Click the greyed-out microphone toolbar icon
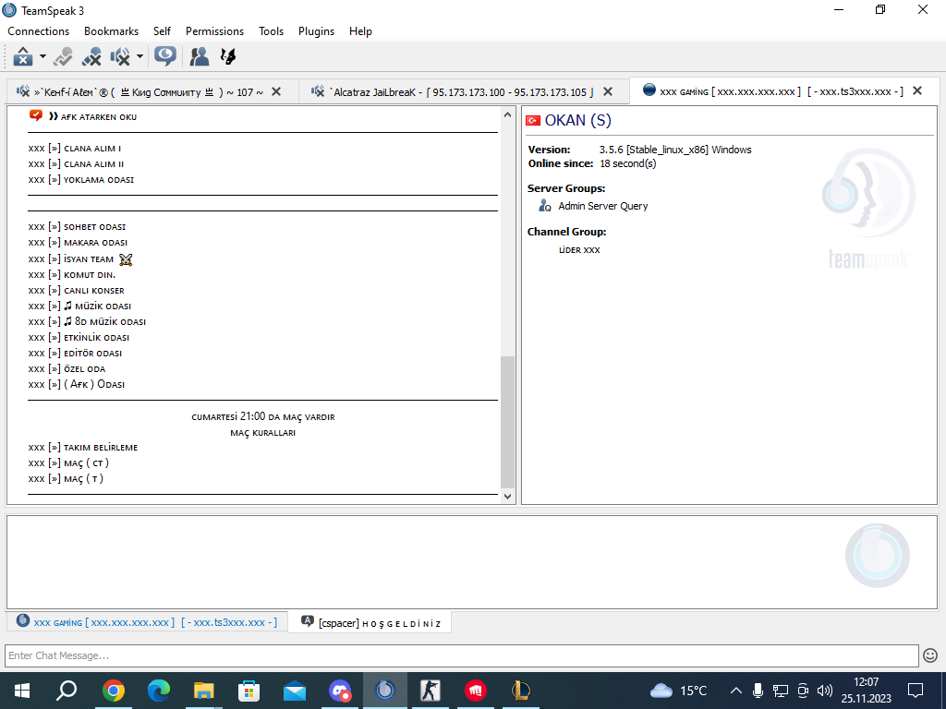This screenshot has width=946, height=709. 63,56
